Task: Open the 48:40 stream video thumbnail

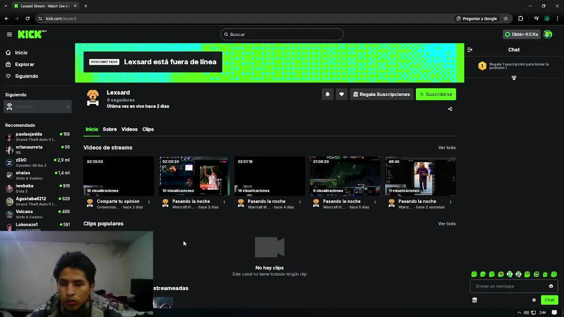Action: pos(420,176)
